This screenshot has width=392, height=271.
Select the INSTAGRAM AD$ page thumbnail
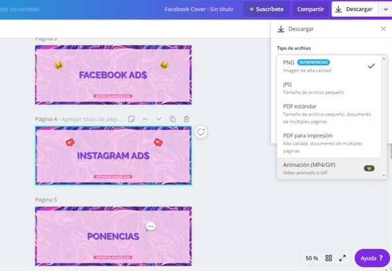click(113, 155)
